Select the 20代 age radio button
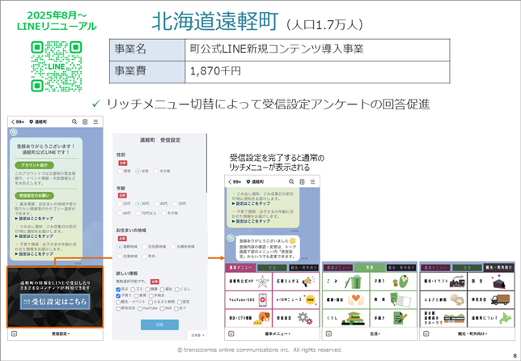Image resolution: width=521 pixels, height=361 pixels. click(x=120, y=203)
